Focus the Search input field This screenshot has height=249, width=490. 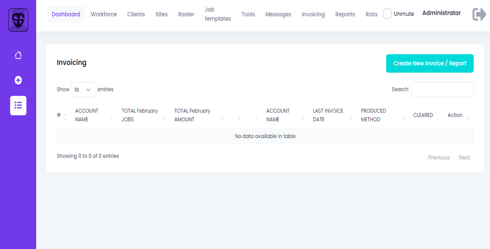442,90
